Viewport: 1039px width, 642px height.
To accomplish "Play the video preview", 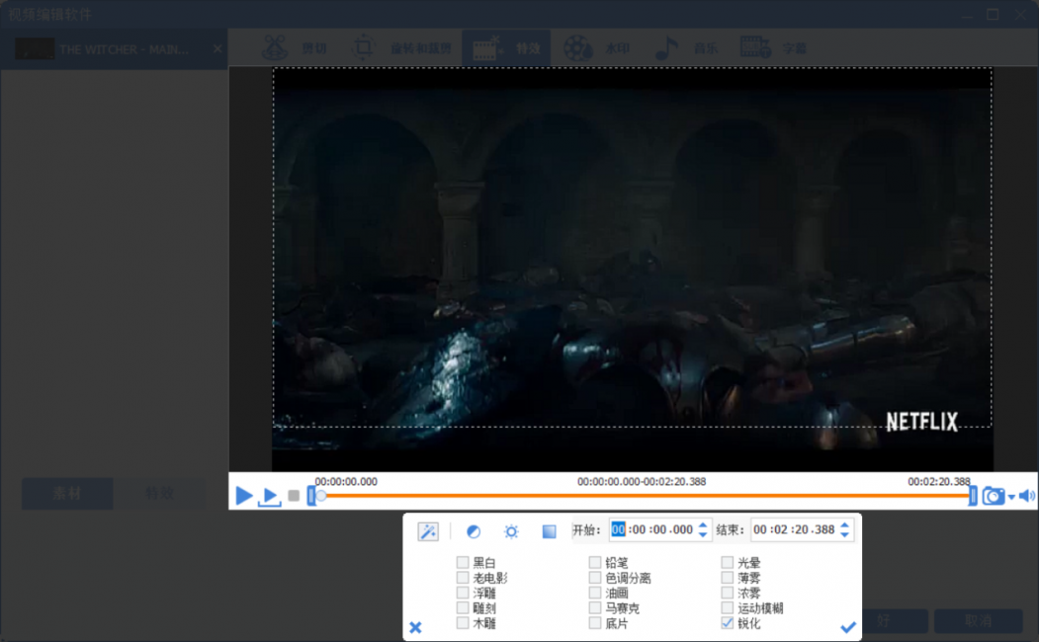I will 243,496.
